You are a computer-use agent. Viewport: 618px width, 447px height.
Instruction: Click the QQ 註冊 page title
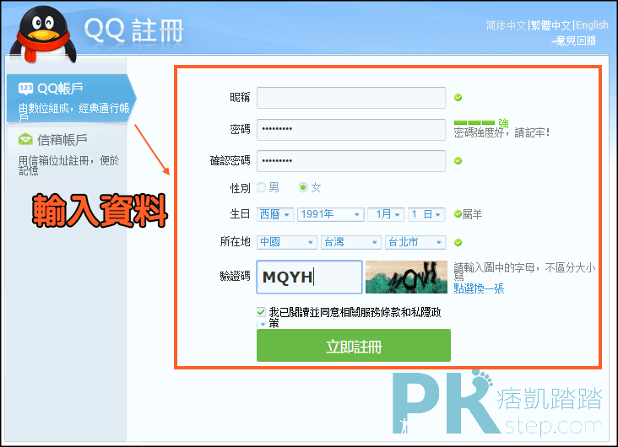coord(134,30)
